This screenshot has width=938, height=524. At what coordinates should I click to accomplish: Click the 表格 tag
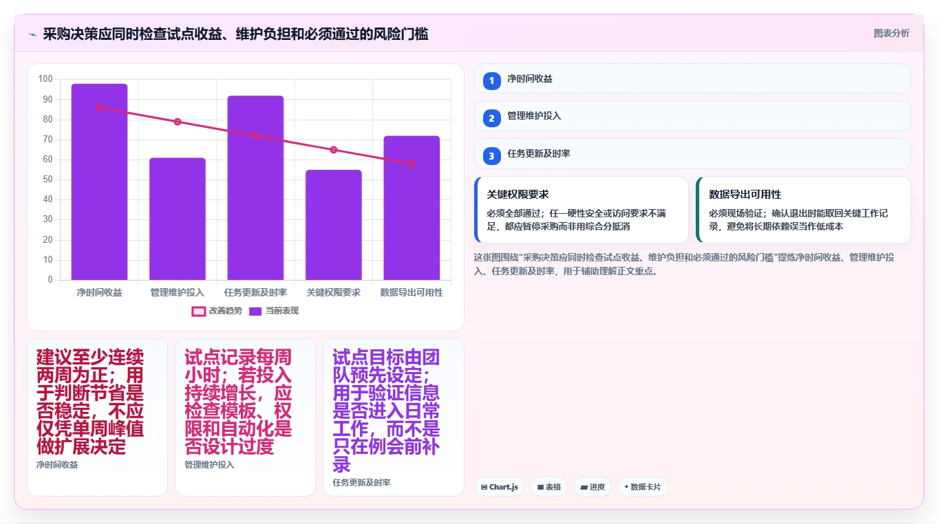548,487
